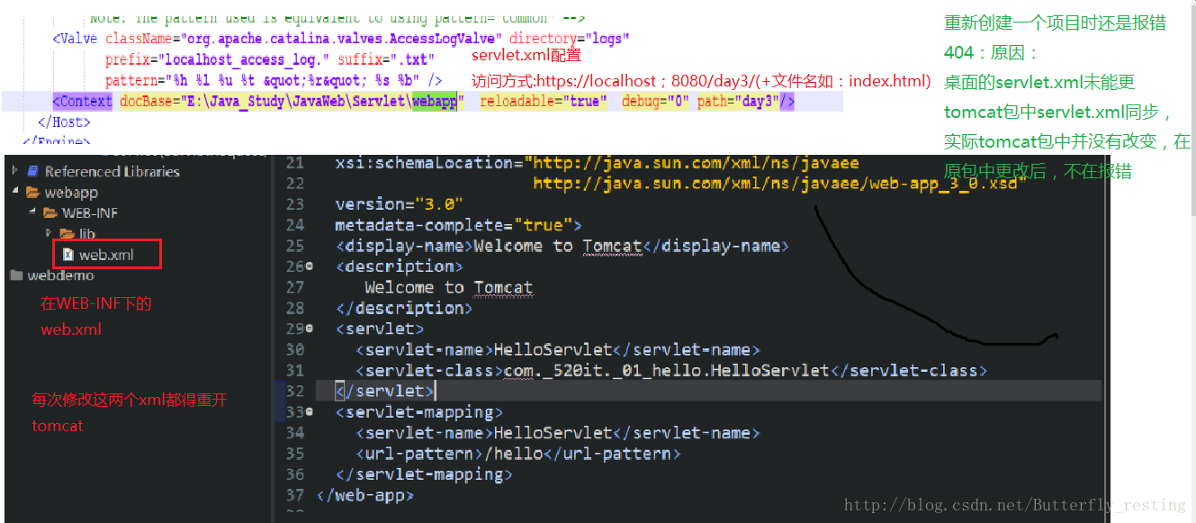Select the Referenced Libraries tree label
The width and height of the screenshot is (1196, 523).
pyautogui.click(x=112, y=171)
